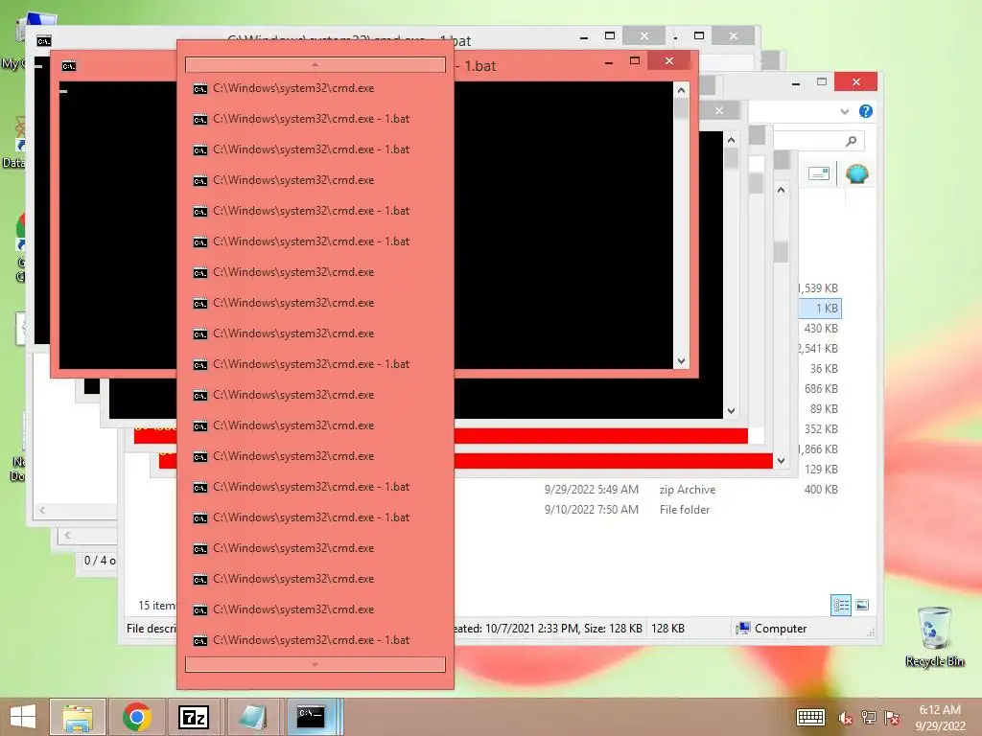The width and height of the screenshot is (982, 736).
Task: Select the last plain cmd.exe entry in list
Action: 315,609
